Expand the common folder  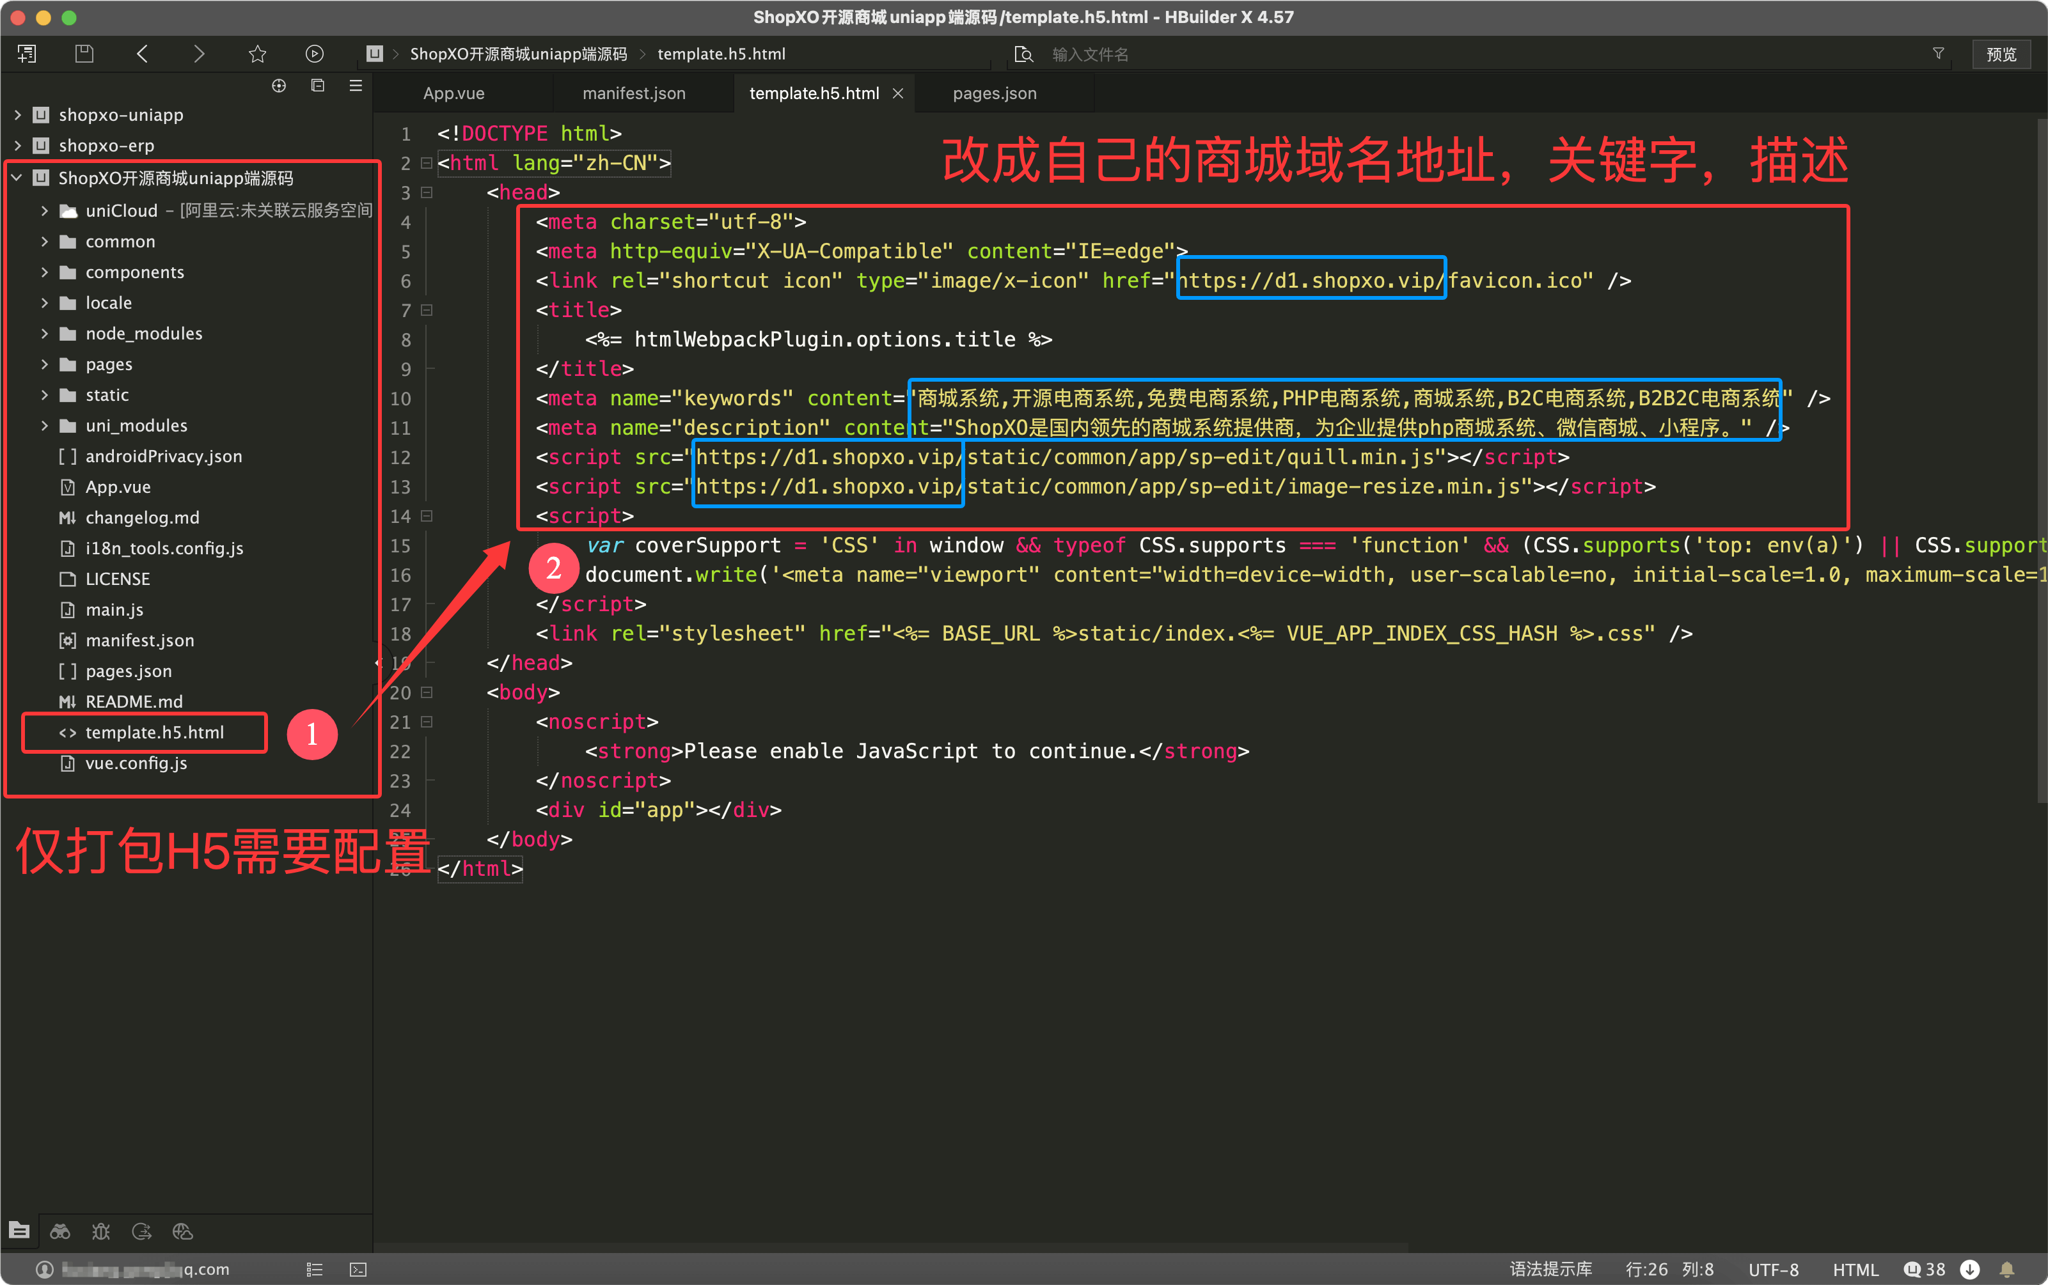coord(44,242)
